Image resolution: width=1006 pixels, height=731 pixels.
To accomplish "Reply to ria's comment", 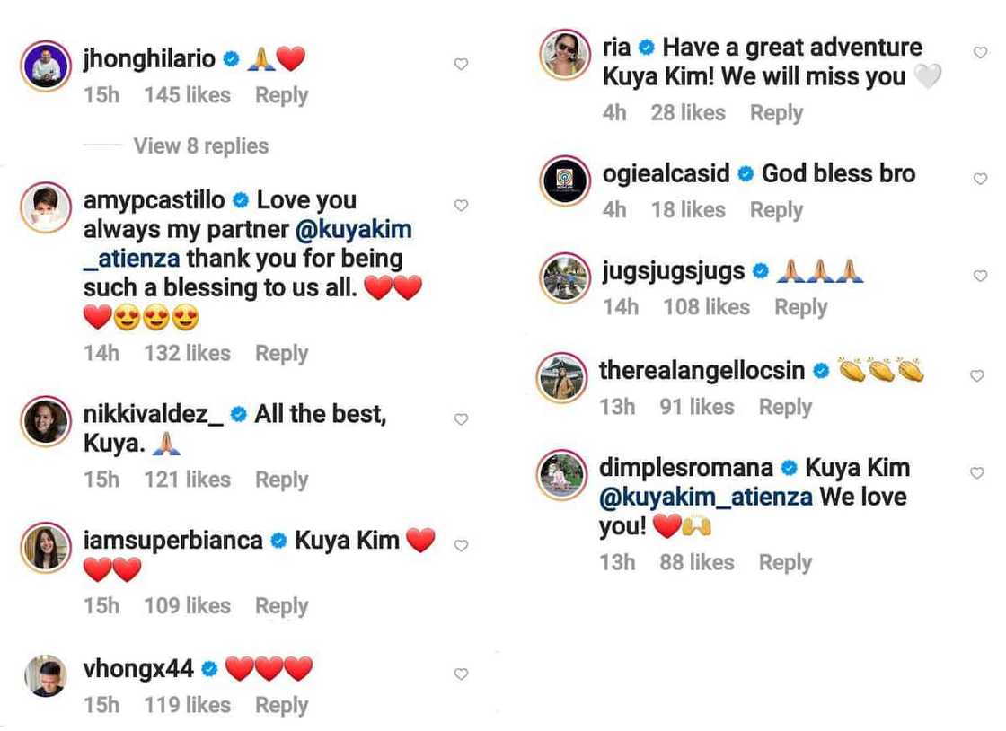I will tap(776, 113).
